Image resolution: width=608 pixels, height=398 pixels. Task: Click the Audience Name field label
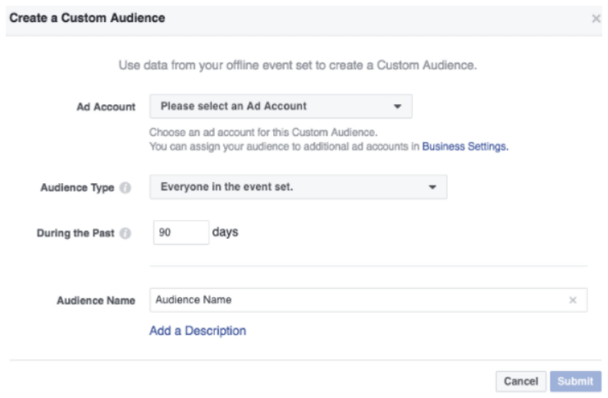click(x=96, y=301)
